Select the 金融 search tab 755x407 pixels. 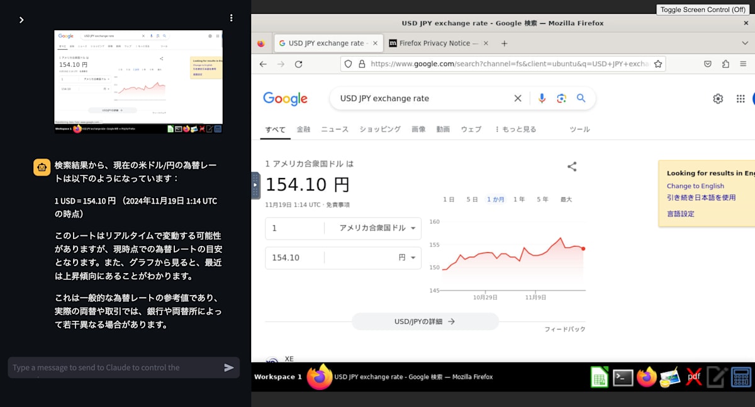pos(303,130)
